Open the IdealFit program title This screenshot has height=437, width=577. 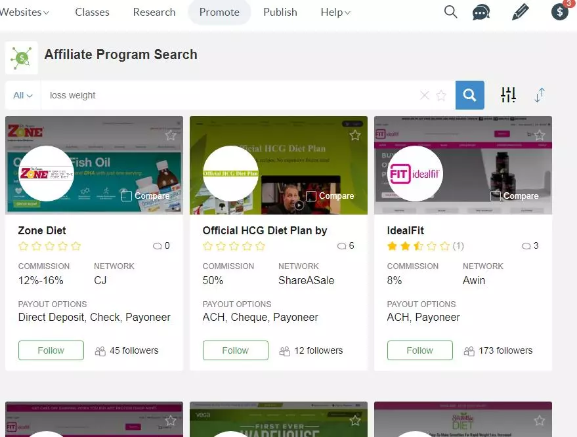pyautogui.click(x=406, y=231)
